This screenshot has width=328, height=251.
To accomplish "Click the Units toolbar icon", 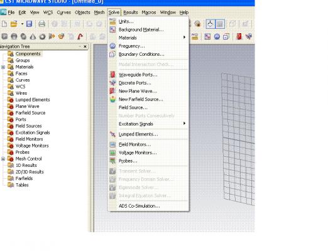I will [195, 36].
